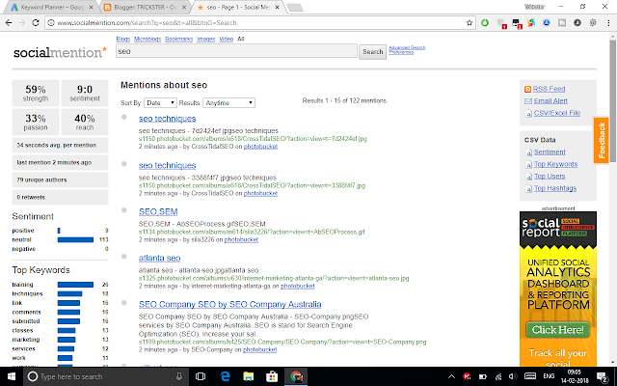The height and width of the screenshot is (386, 617).
Task: Open the Results Anytime dropdown
Action: tap(228, 103)
